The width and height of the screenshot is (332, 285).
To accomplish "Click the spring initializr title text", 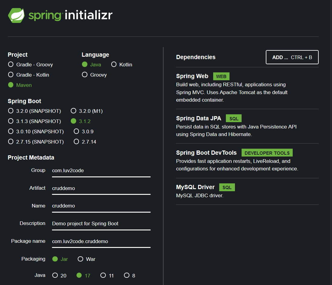I will tap(70, 15).
